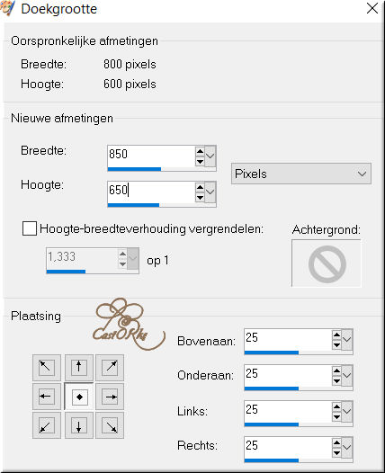Select the middle-right placement arrow

(x=110, y=397)
